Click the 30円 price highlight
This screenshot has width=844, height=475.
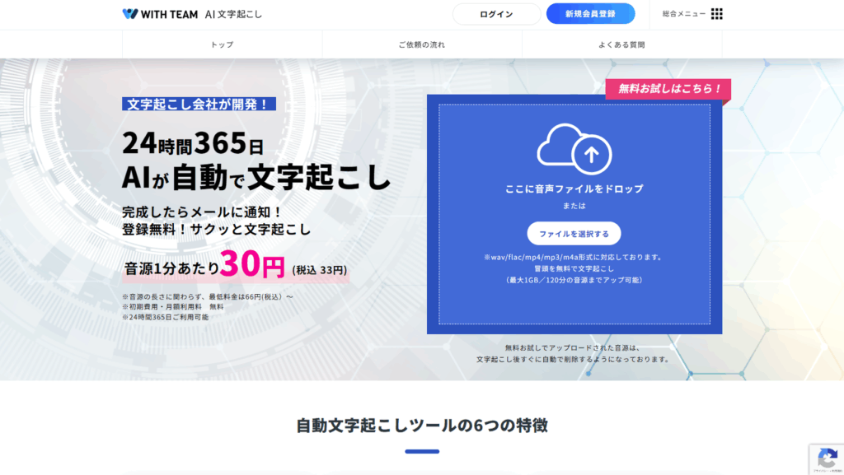[x=252, y=263]
